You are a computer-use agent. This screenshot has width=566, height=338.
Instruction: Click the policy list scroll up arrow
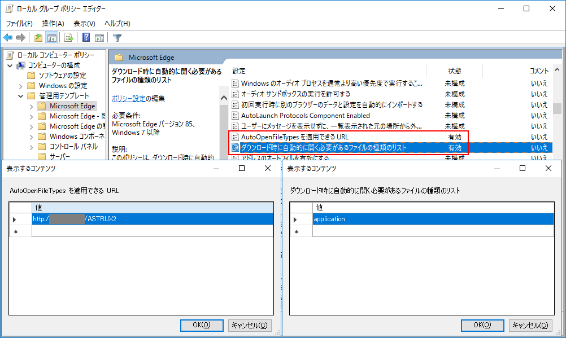[557, 69]
